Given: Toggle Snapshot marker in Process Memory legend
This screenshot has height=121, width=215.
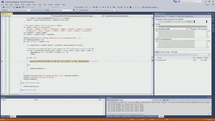Looking at the screenshot, I should coord(193,29).
